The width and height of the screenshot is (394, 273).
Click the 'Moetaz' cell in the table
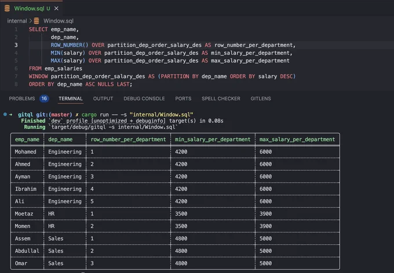pos(24,214)
